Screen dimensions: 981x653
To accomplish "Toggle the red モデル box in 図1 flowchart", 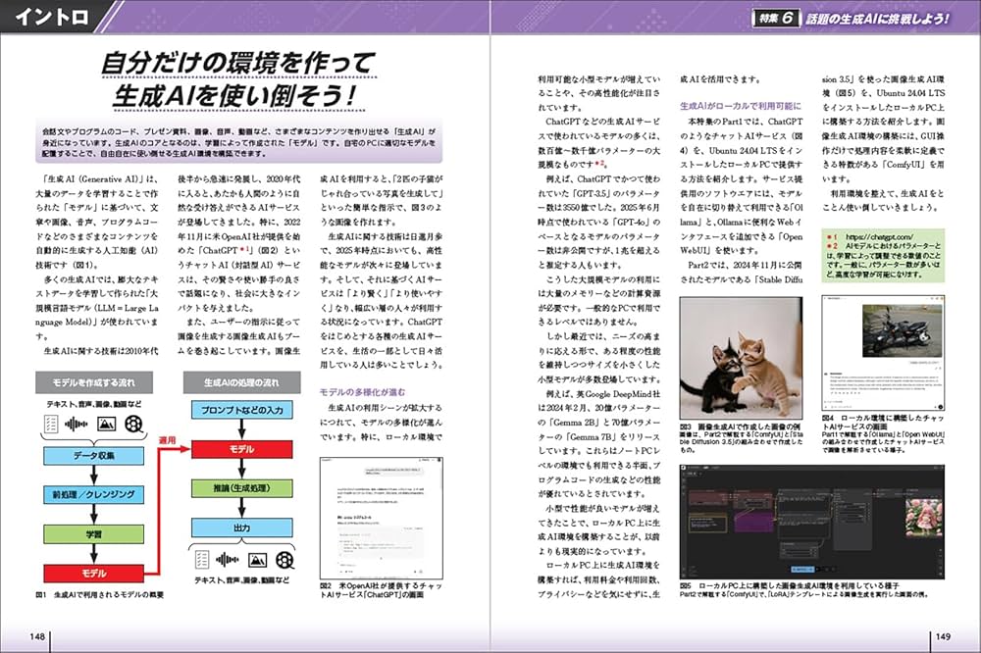I will (94, 573).
